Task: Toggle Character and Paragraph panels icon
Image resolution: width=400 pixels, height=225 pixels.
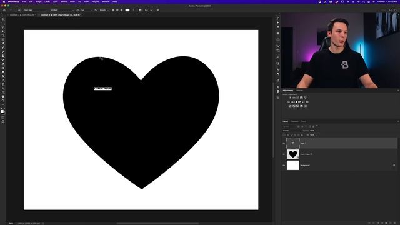Action: 140,10
